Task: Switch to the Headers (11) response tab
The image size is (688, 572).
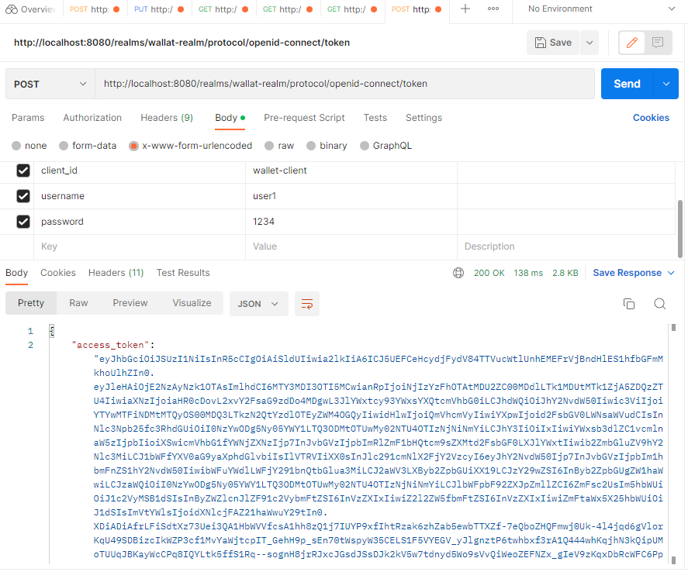Action: pos(116,272)
